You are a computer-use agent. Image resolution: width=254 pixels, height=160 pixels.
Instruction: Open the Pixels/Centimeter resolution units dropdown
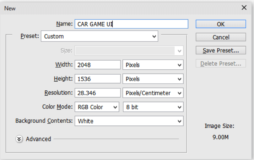click(153, 93)
